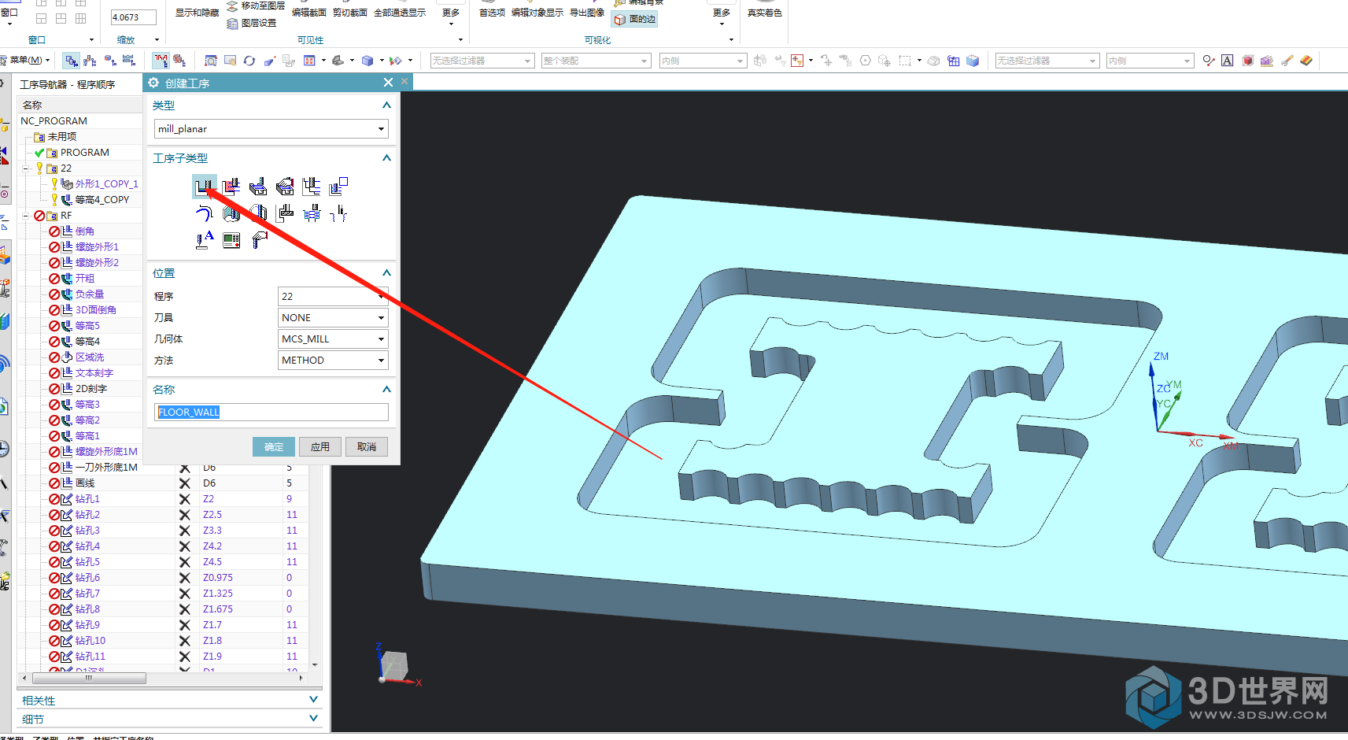Select the planar text engraving subtype icon
Screen dimensions: 1348x740
pyautogui.click(x=204, y=240)
